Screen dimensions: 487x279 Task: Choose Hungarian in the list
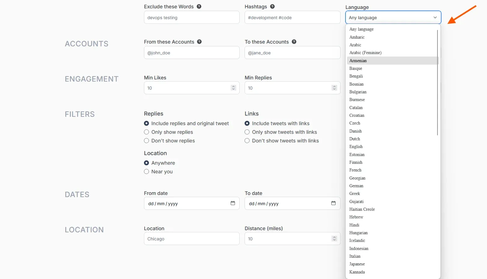click(x=393, y=233)
